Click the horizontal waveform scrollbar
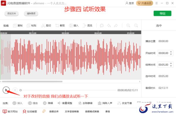 (x=32, y=82)
